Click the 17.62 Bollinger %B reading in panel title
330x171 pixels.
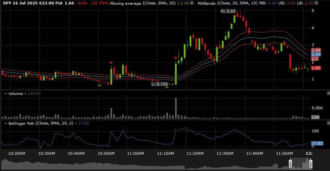tap(84, 123)
